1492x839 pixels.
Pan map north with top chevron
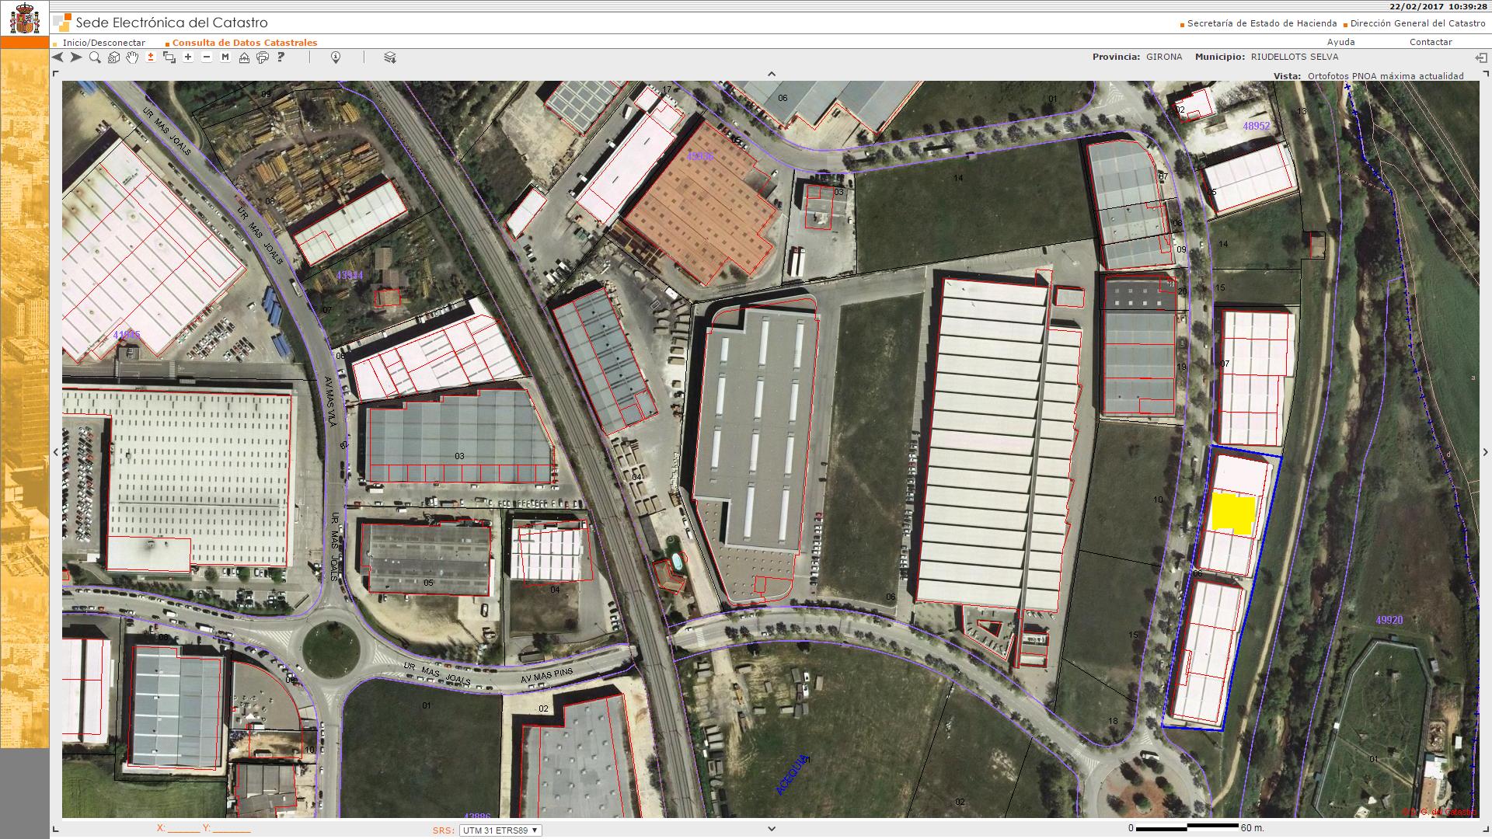point(772,74)
